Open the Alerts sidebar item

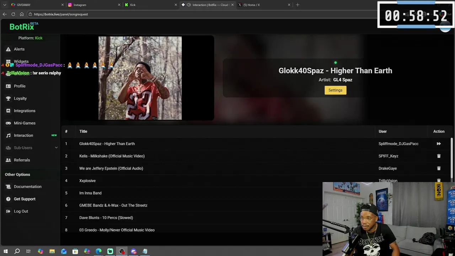(15, 49)
